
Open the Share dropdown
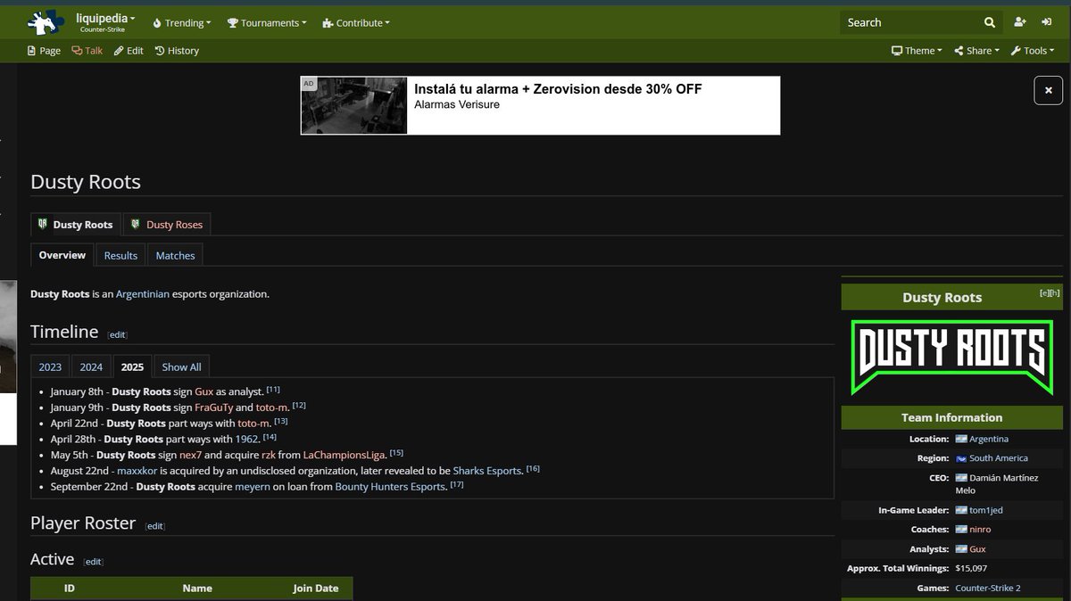976,51
